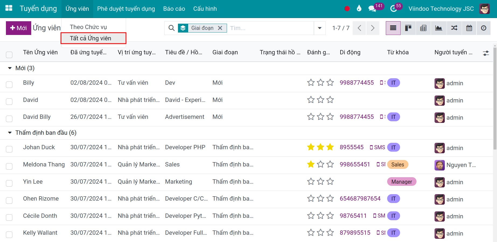
Task: Check the box for David Billy
Action: tap(9, 119)
